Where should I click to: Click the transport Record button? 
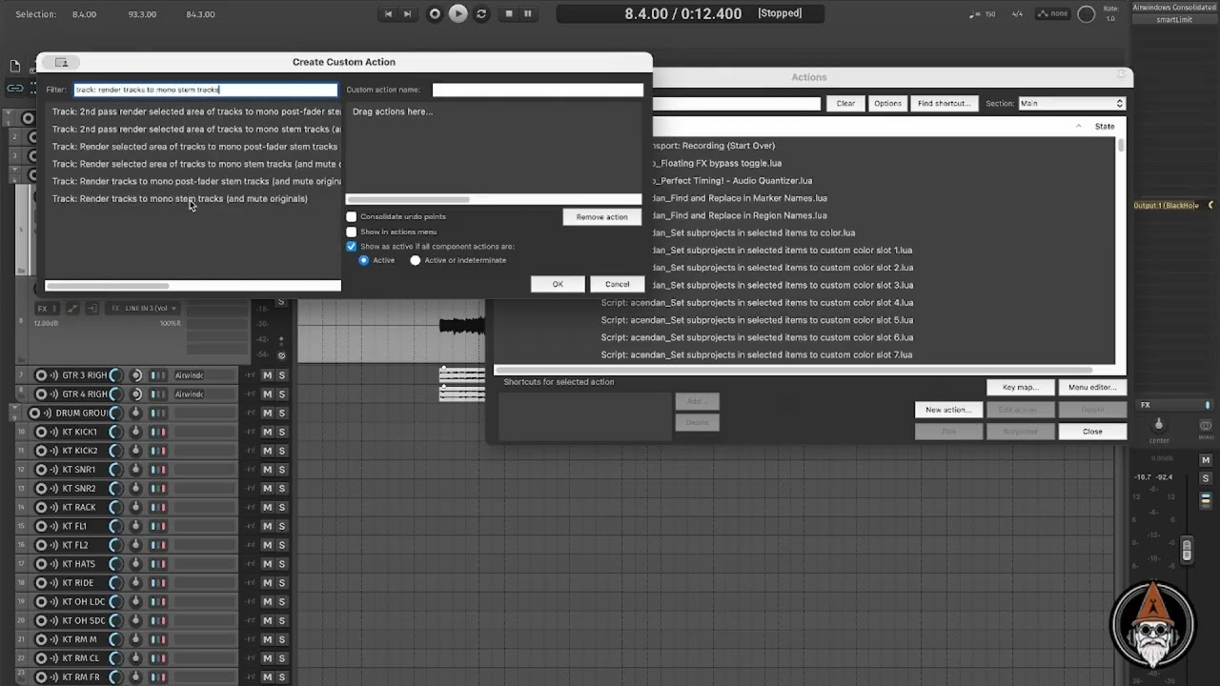point(435,13)
